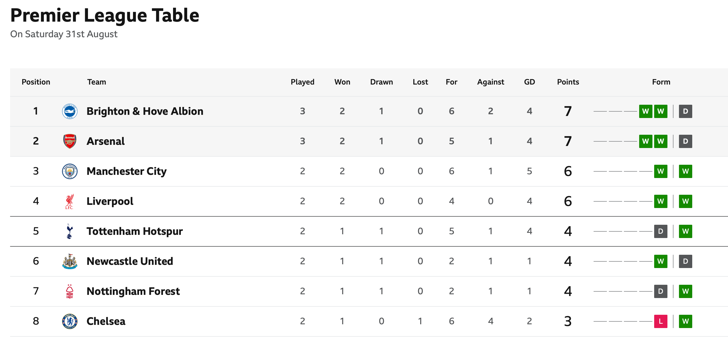Open the Manchester City team link
Viewport: 728px width, 339px height.
(127, 171)
